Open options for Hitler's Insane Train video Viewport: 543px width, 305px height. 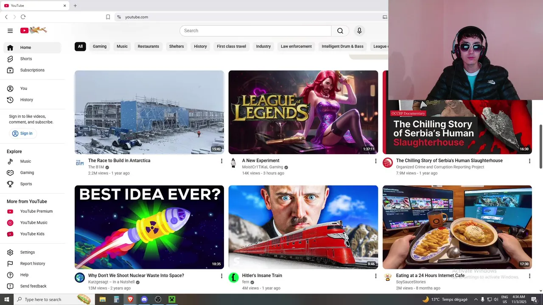coord(375,276)
